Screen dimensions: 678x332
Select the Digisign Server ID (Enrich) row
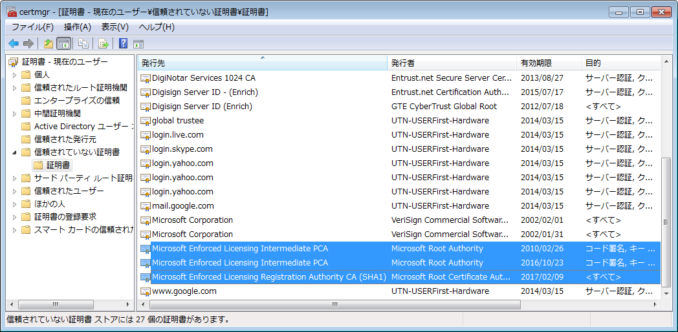click(x=399, y=107)
